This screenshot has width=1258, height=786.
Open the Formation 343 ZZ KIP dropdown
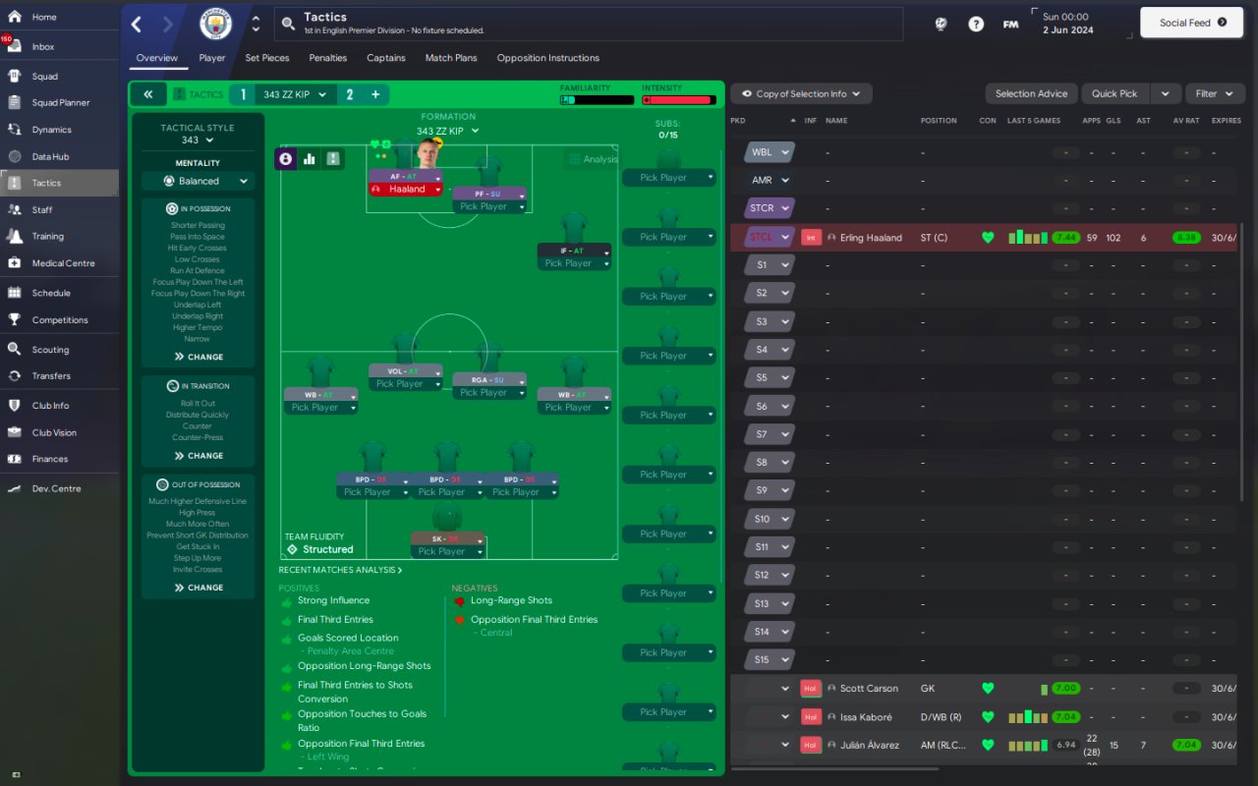point(447,131)
